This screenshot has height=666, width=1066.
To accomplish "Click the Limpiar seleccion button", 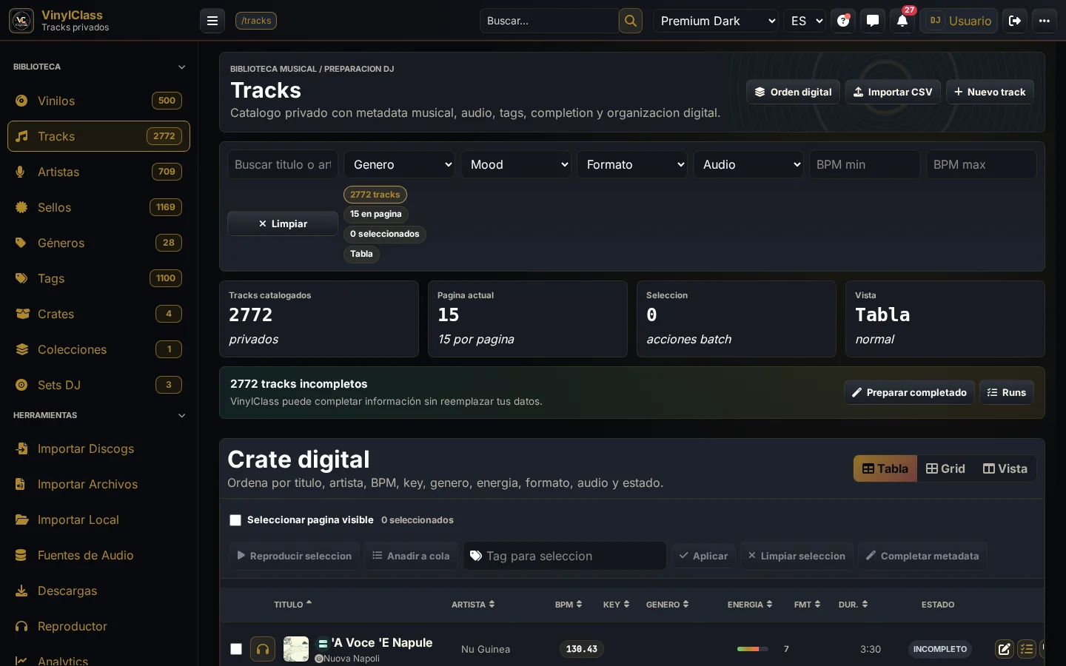I will [x=797, y=556].
